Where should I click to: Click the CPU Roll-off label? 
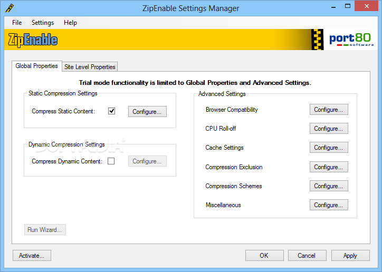[x=221, y=129]
